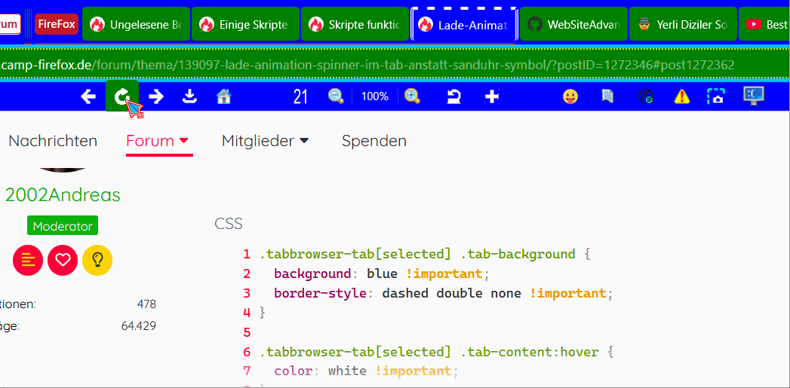
Task: Click the CSS code box heading
Action: 228,224
